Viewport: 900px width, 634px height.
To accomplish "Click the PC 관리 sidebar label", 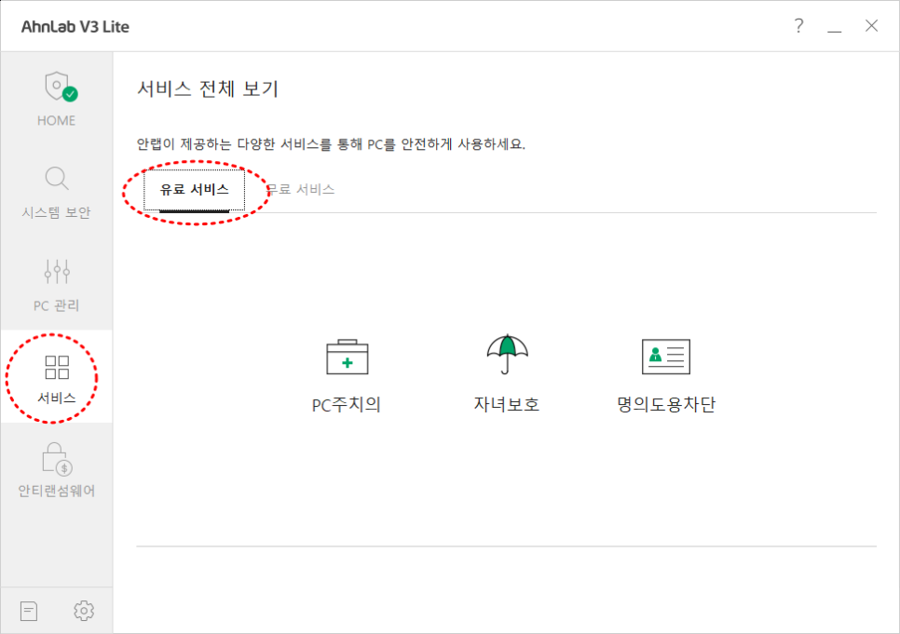I will (56, 305).
